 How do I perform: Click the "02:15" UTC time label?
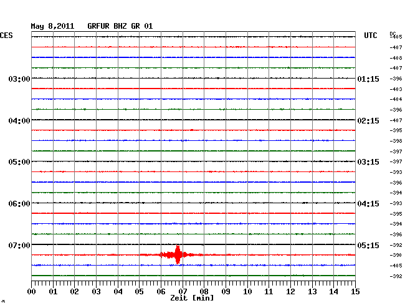point(368,121)
